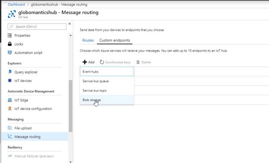Click the Message routing icon
The width and height of the screenshot is (269, 163).
pyautogui.click(x=10, y=136)
